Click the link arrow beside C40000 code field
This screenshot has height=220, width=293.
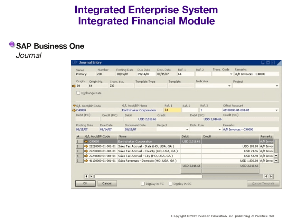(x=74, y=110)
